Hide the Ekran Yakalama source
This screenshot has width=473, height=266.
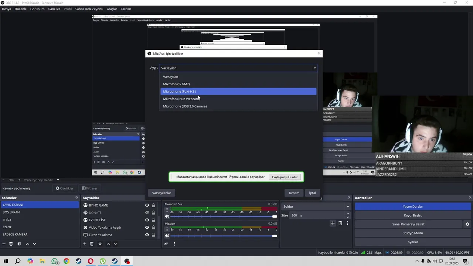click(x=147, y=235)
